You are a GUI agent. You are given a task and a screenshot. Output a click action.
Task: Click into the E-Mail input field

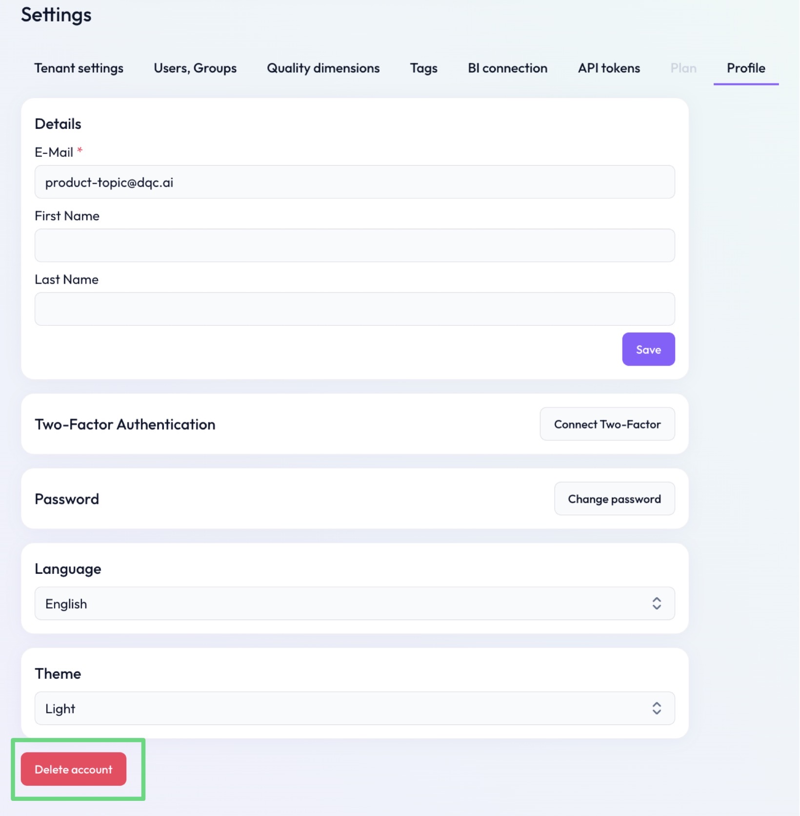(x=354, y=182)
